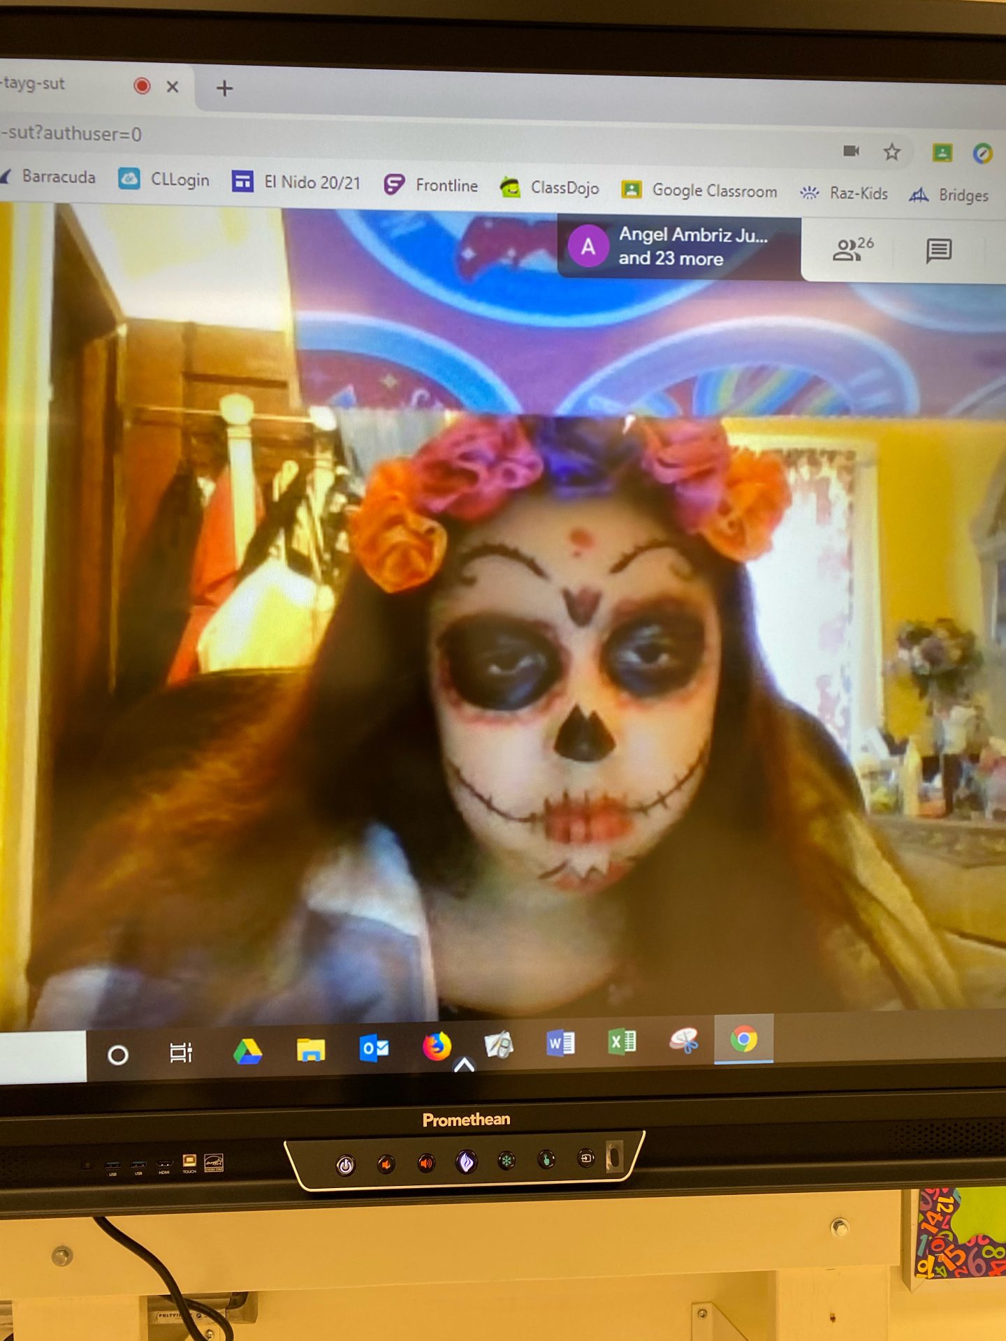This screenshot has height=1341, width=1006.
Task: Open the Snipping Tool taskbar icon
Action: tap(683, 1040)
